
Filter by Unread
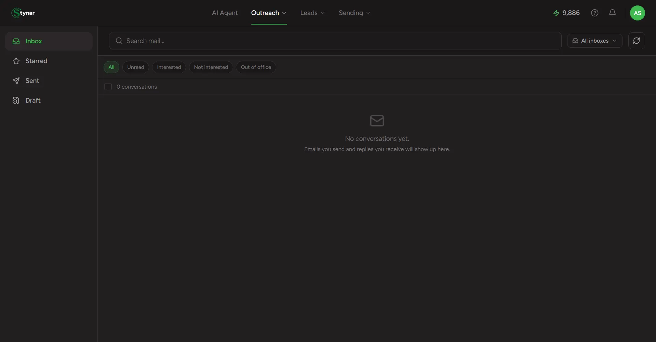pos(136,67)
